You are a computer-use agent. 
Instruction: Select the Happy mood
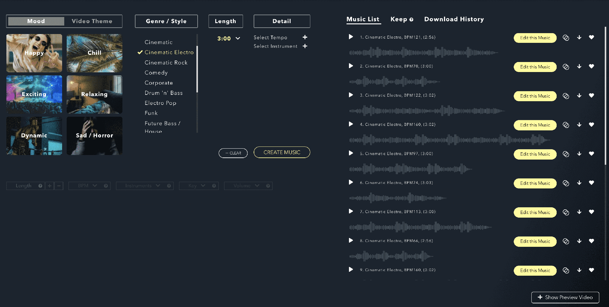(34, 53)
